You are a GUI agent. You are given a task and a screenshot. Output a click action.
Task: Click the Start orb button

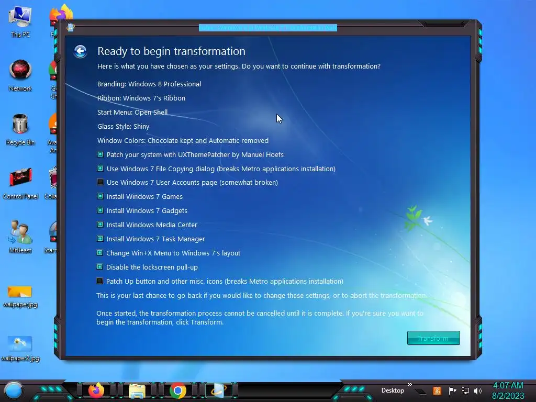(14, 390)
